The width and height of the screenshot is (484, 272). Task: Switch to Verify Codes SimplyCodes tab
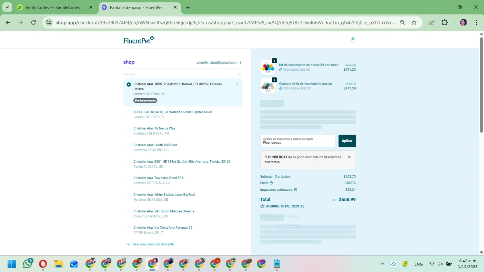[x=53, y=7]
